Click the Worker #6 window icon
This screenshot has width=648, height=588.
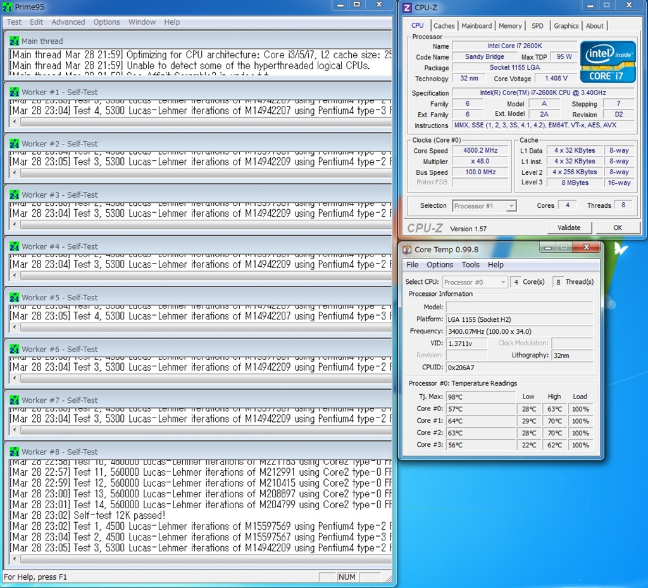[14, 349]
